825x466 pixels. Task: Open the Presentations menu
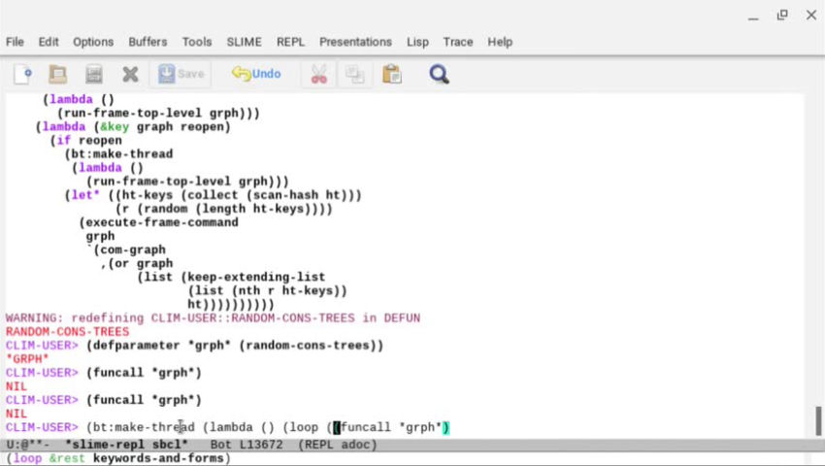[355, 42]
